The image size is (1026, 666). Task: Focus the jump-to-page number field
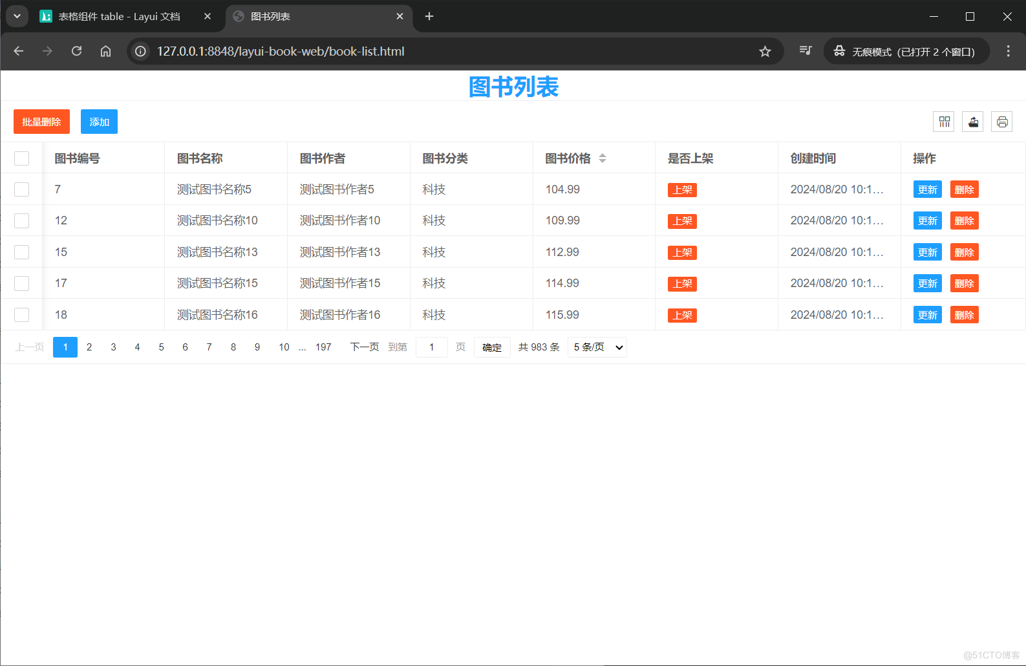(432, 347)
